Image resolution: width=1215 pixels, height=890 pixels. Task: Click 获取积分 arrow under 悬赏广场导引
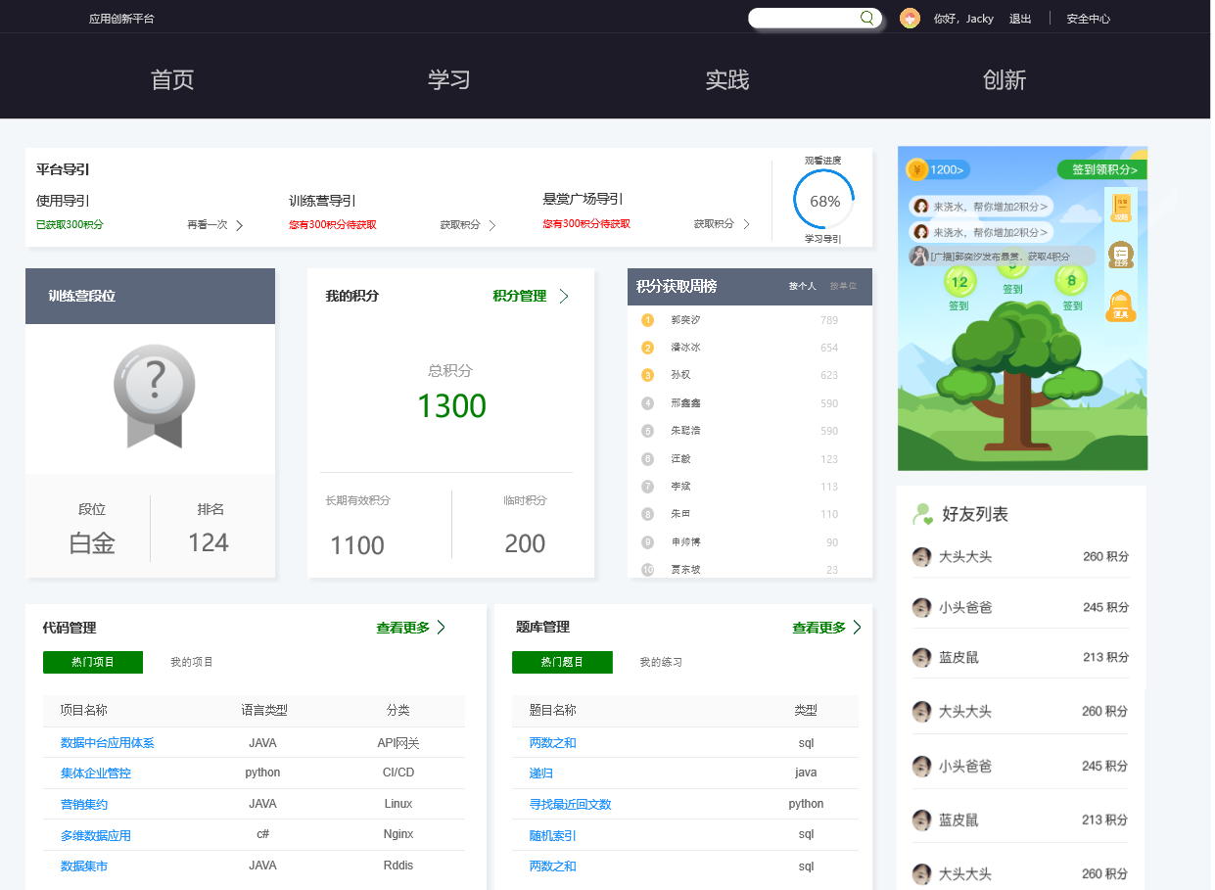[746, 224]
